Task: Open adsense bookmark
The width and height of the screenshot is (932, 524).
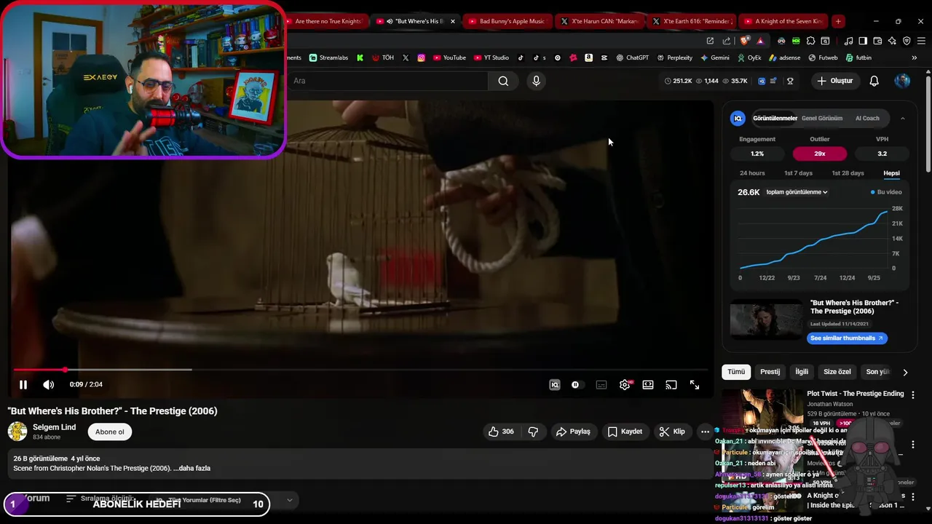Action: tap(783, 57)
